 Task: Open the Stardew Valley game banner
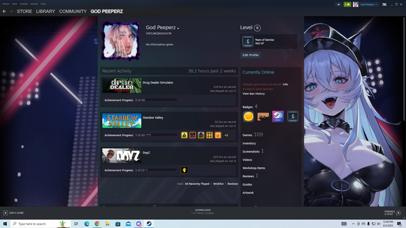pyautogui.click(x=122, y=121)
